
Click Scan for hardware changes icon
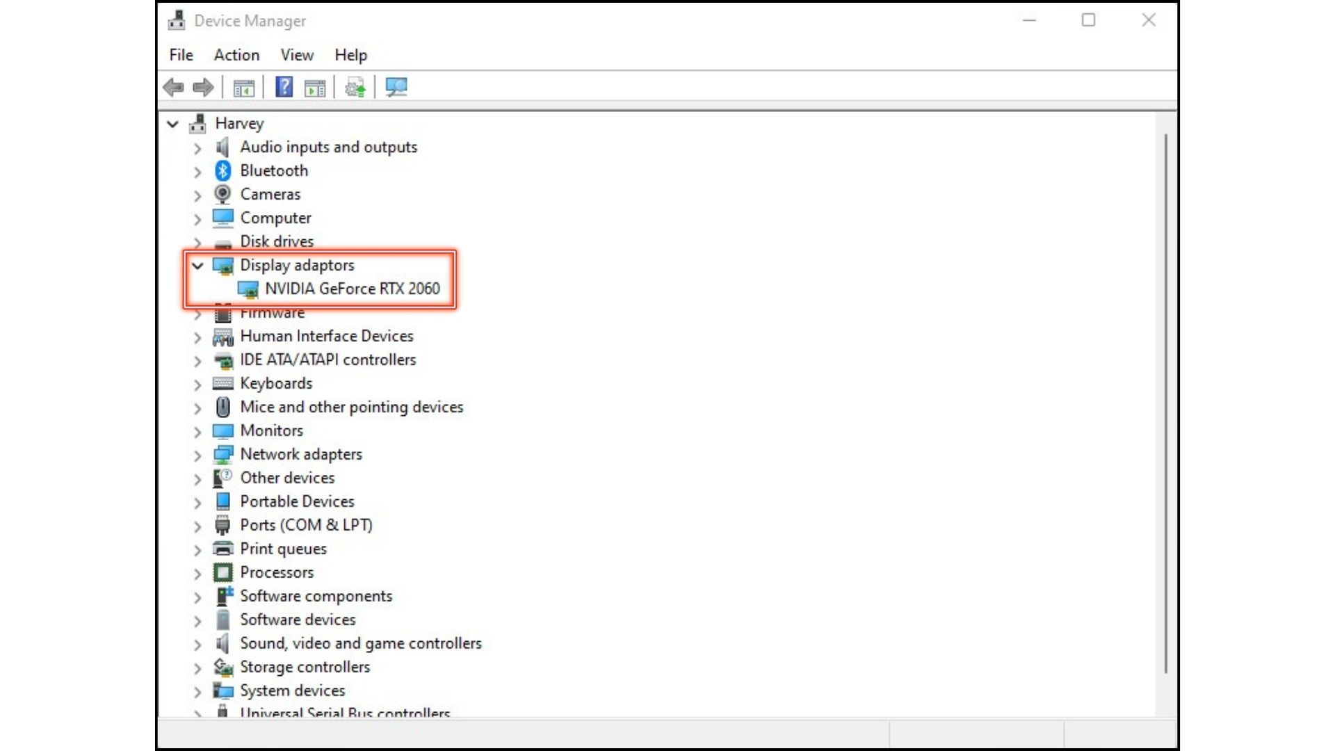(396, 88)
